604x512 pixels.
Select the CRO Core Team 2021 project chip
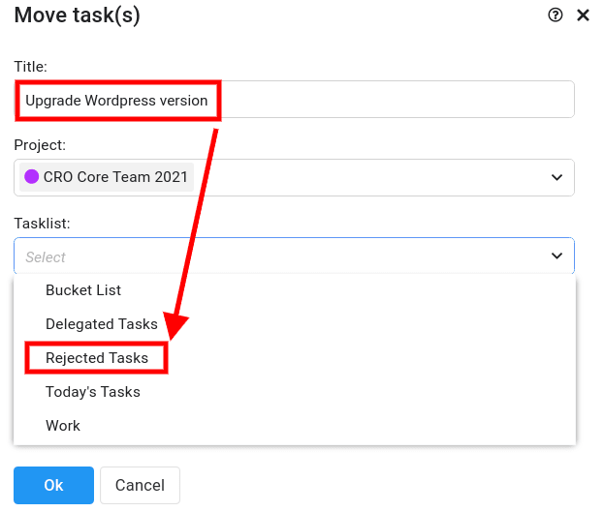107,177
